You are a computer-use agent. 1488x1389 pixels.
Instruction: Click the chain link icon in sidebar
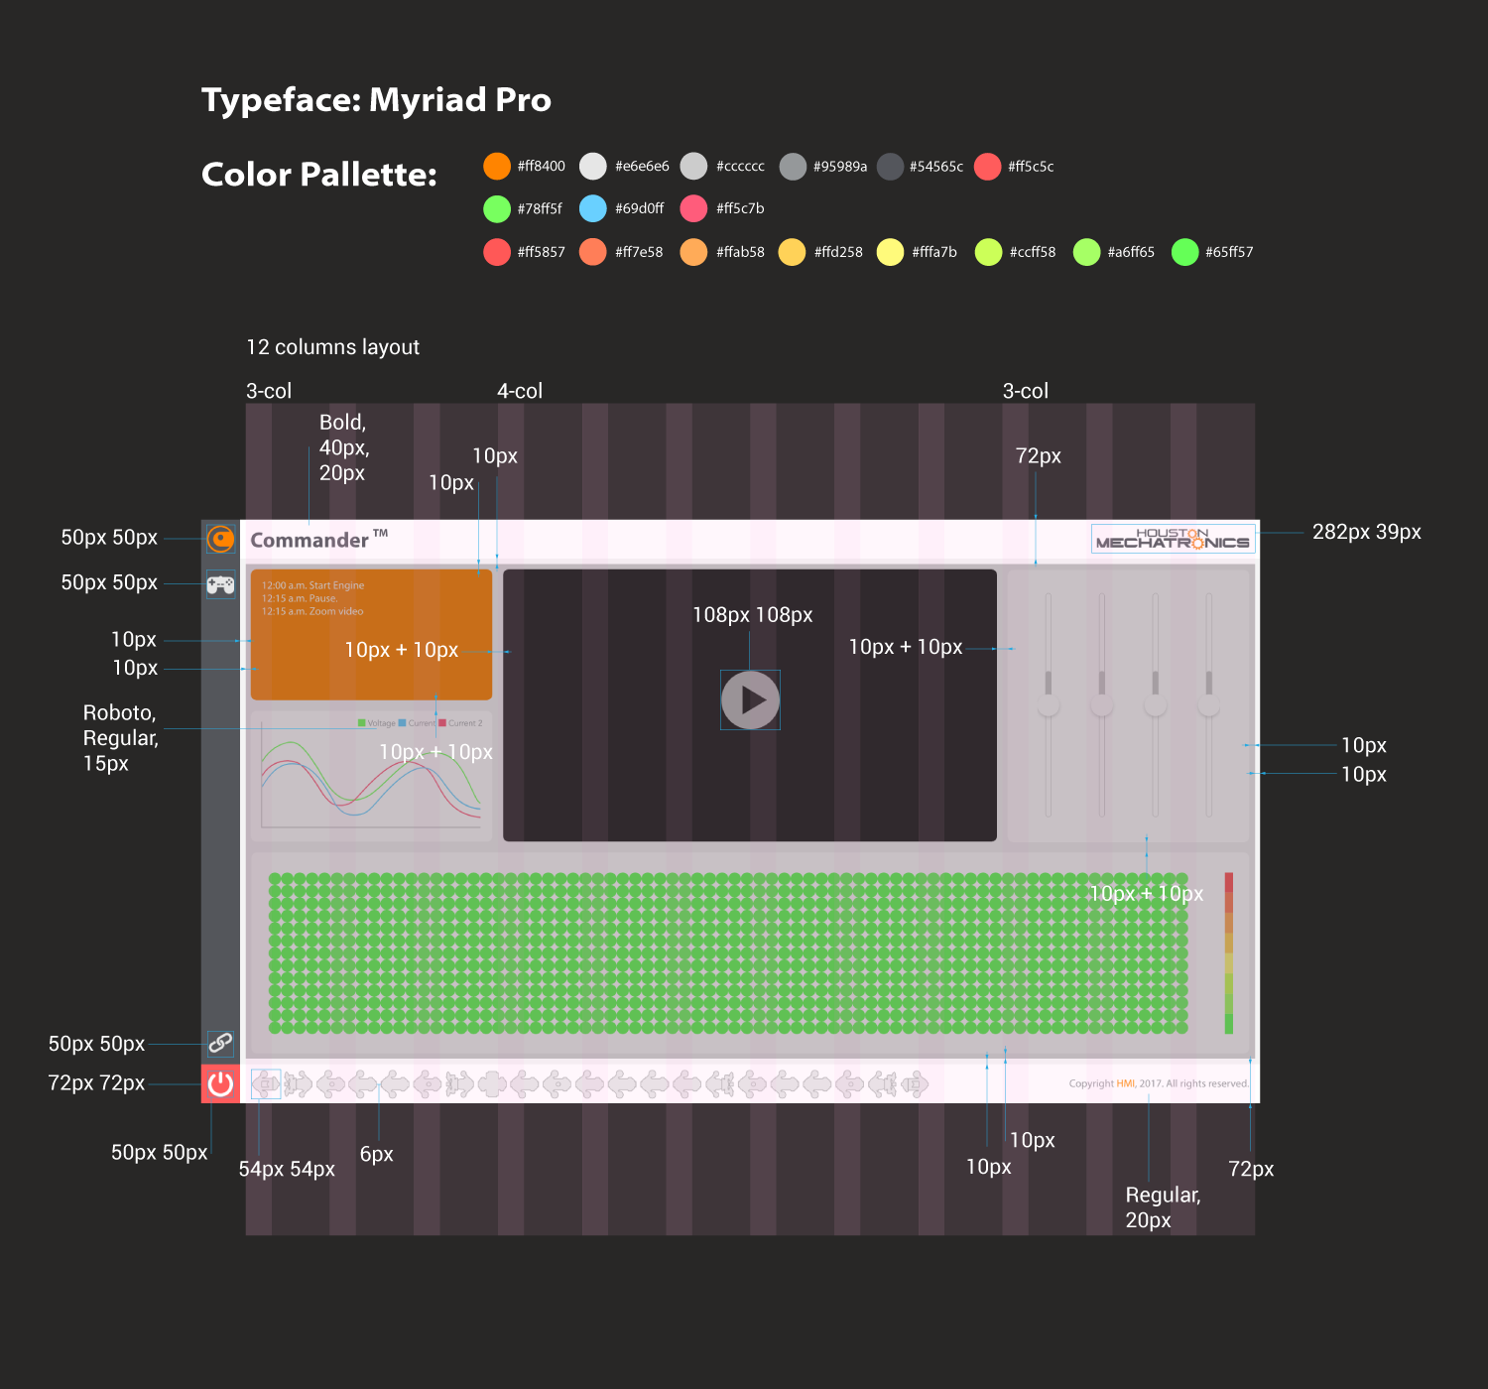[220, 1043]
